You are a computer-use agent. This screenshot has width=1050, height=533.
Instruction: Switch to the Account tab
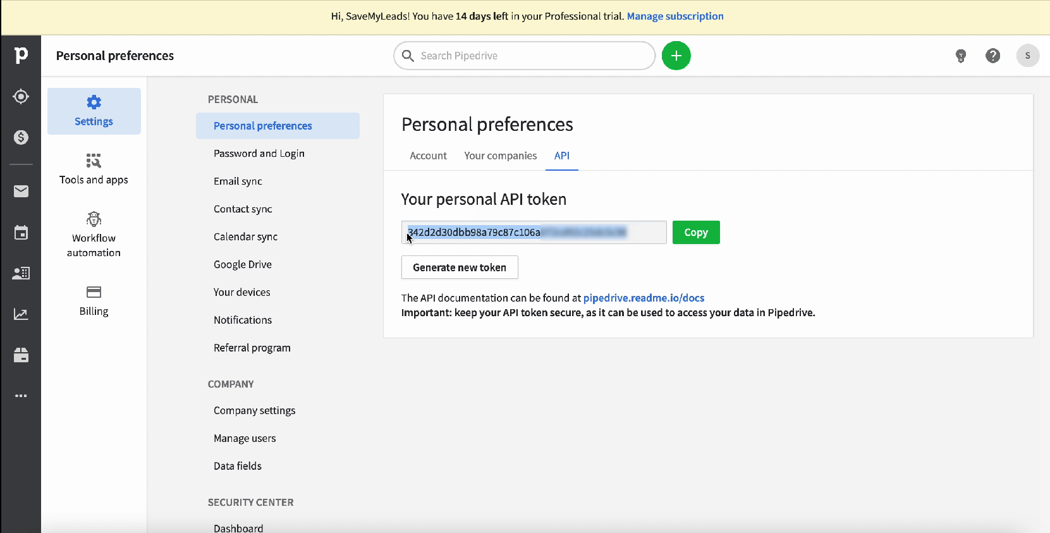coord(428,156)
